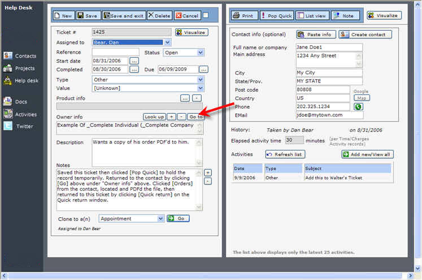Open Contacts in the sidebar
This screenshot has height=280, width=422.
tap(20, 56)
